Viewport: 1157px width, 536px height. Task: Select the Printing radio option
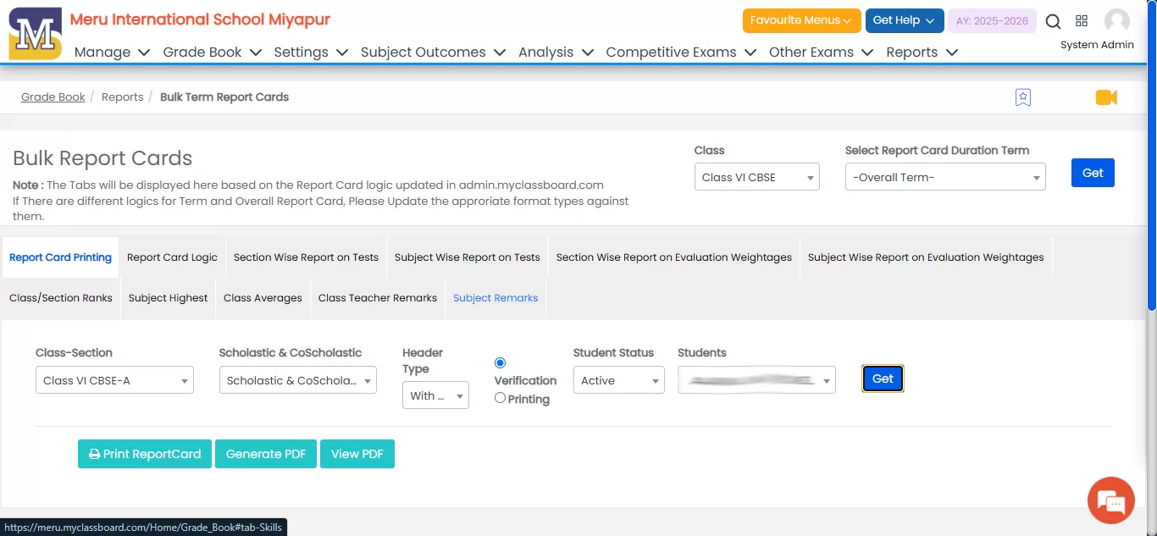[500, 398]
